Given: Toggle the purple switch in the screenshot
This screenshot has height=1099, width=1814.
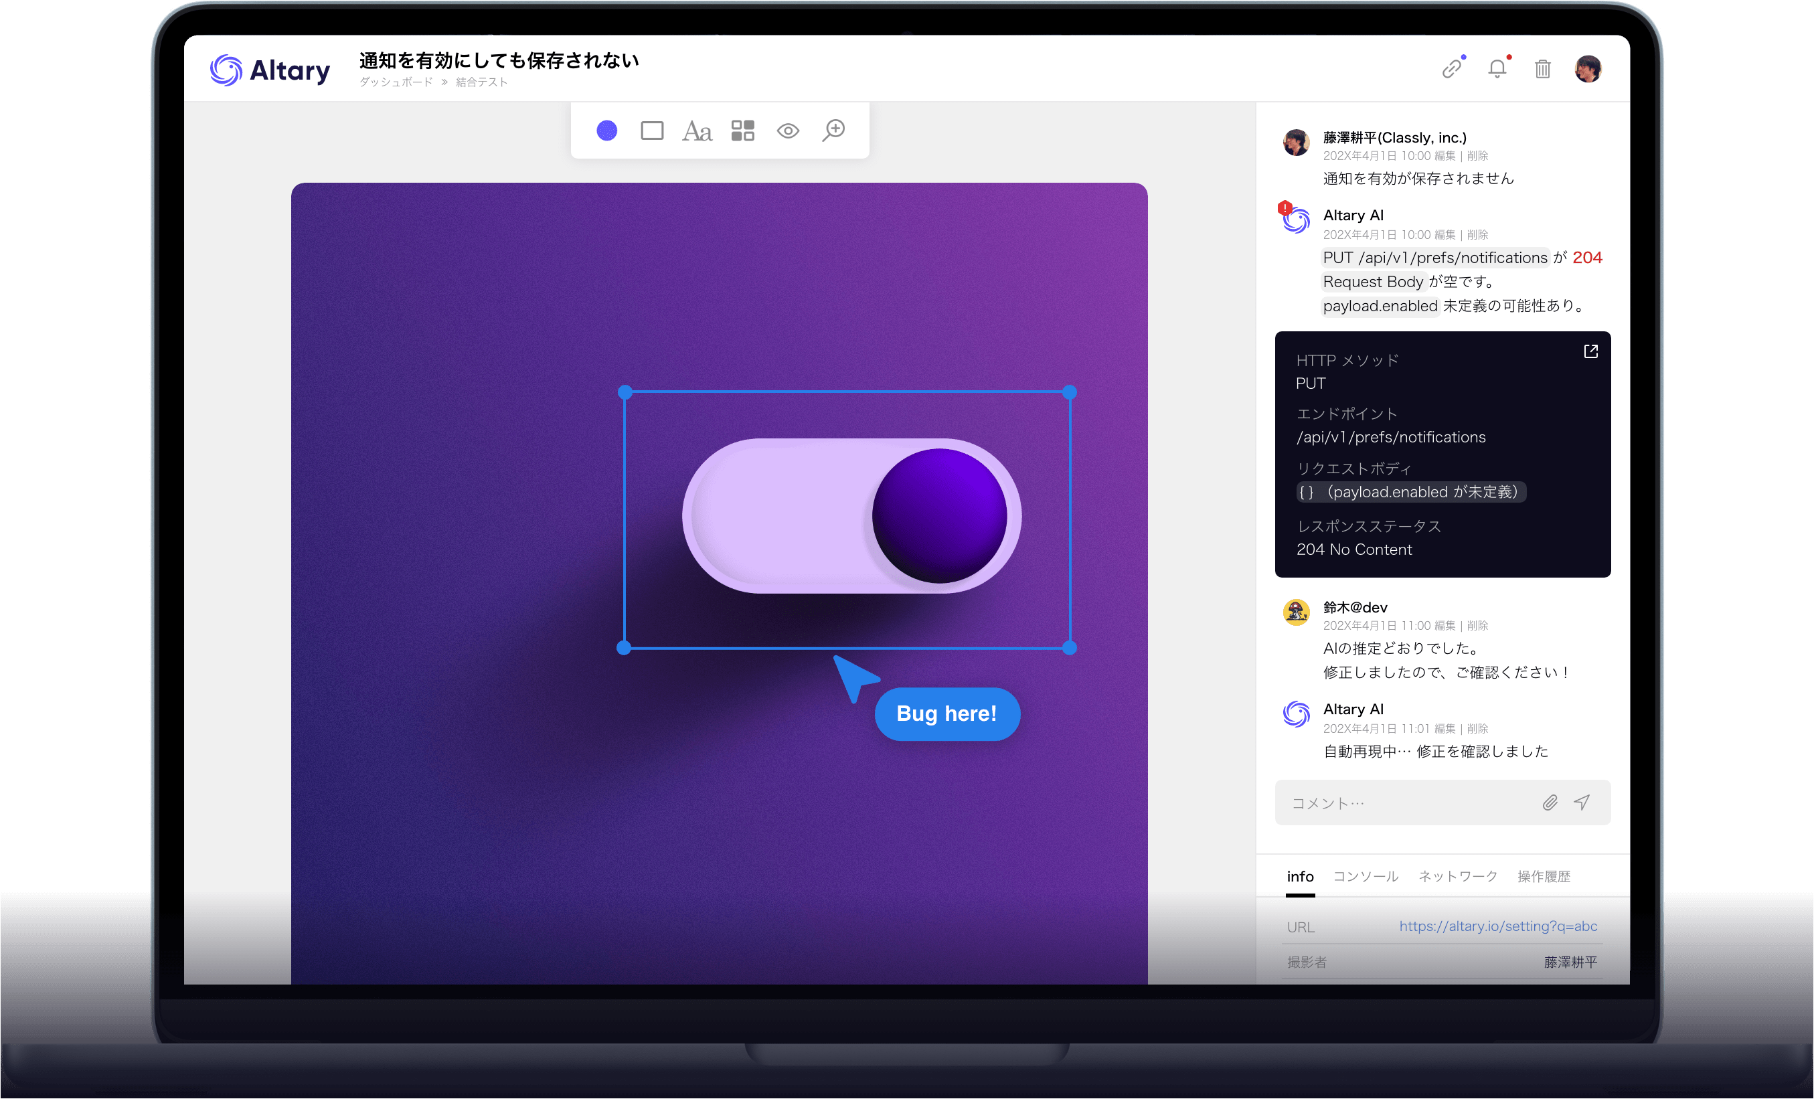Looking at the screenshot, I should pos(852,516).
